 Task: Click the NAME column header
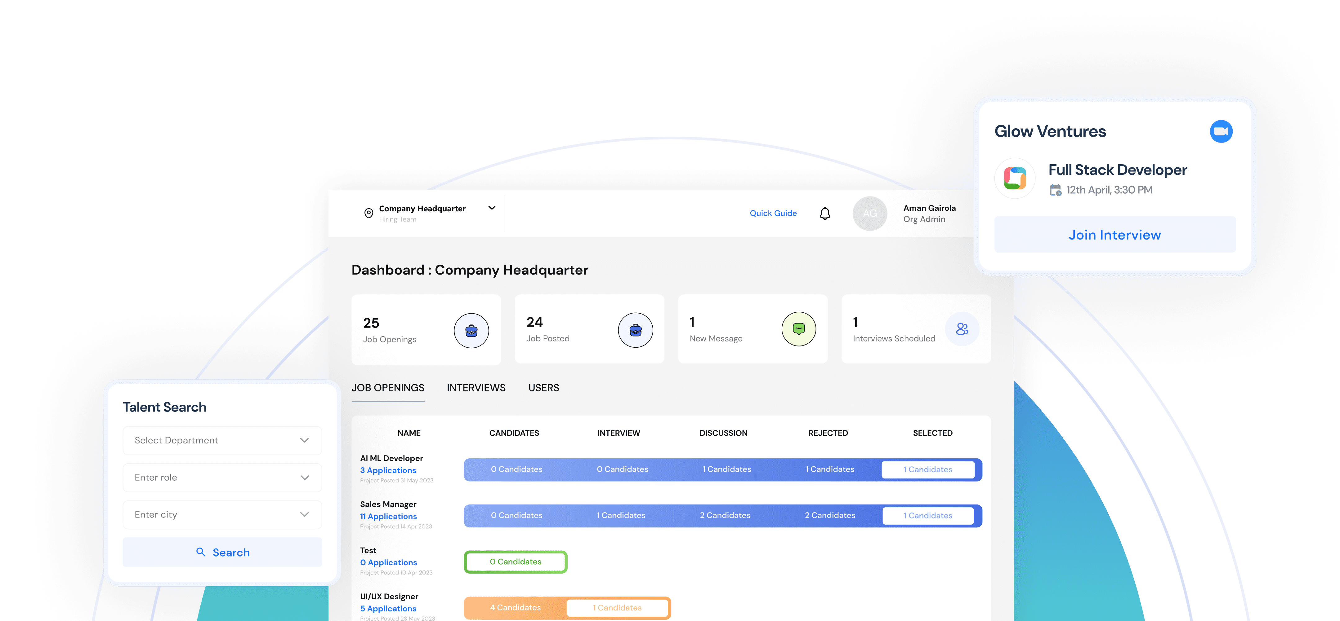(x=409, y=433)
